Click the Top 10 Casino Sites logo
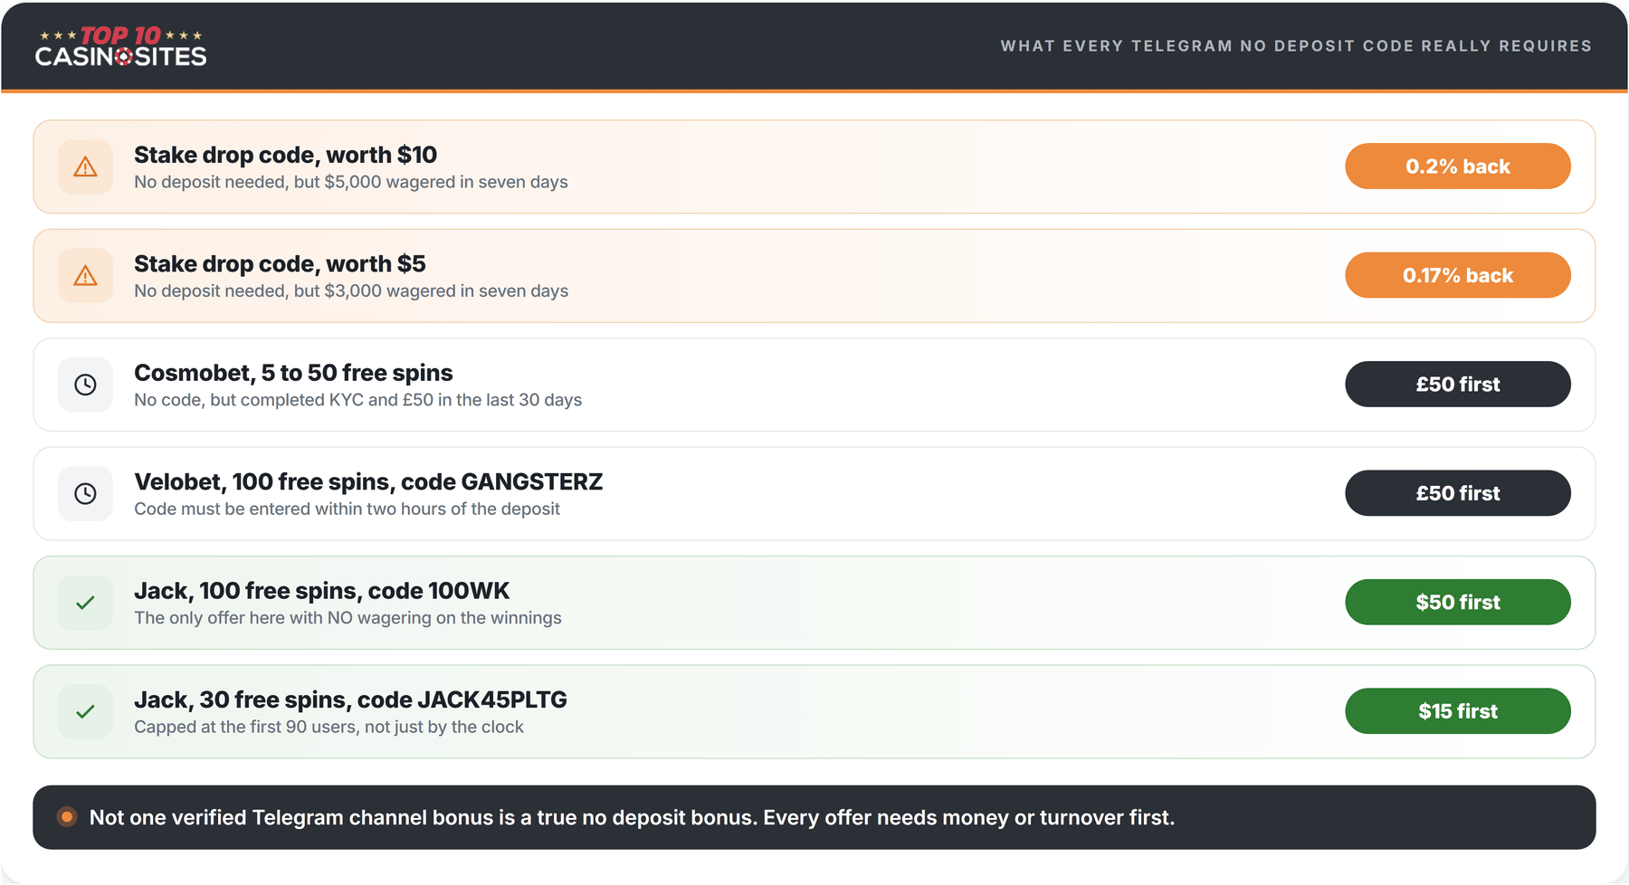The image size is (1629, 885). pos(120,46)
